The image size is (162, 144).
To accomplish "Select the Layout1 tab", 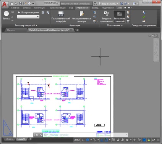I will [x=21, y=139].
